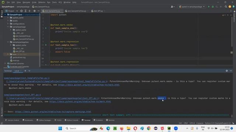Open Google Chrome from taskbar

coord(149,128)
